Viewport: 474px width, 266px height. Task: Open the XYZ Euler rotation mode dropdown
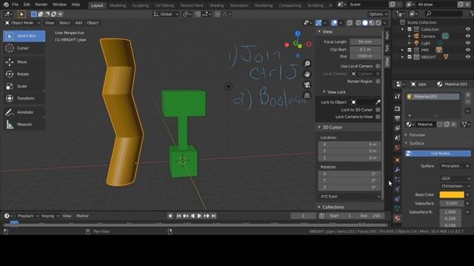click(x=350, y=197)
